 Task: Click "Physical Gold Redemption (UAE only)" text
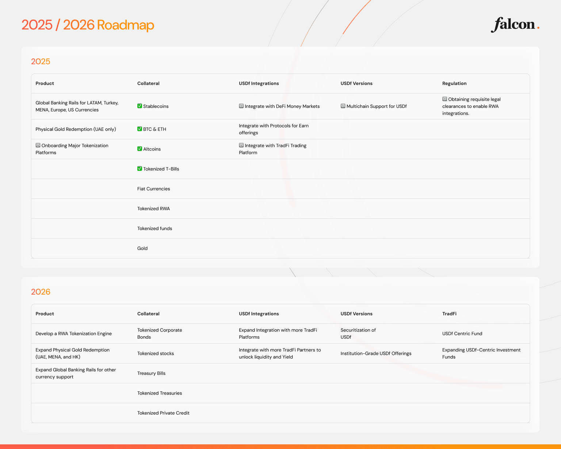[x=76, y=129]
